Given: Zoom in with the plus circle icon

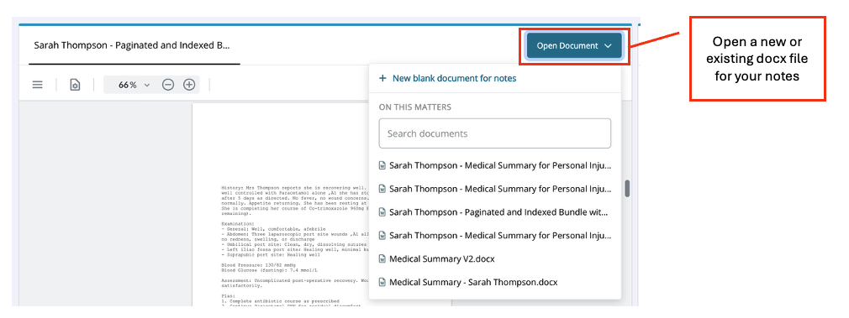Looking at the screenshot, I should (189, 85).
